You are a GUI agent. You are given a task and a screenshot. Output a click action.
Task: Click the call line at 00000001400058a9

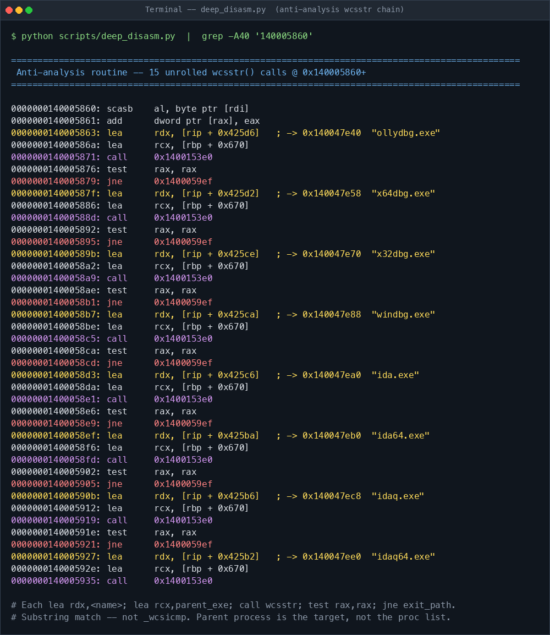[112, 278]
